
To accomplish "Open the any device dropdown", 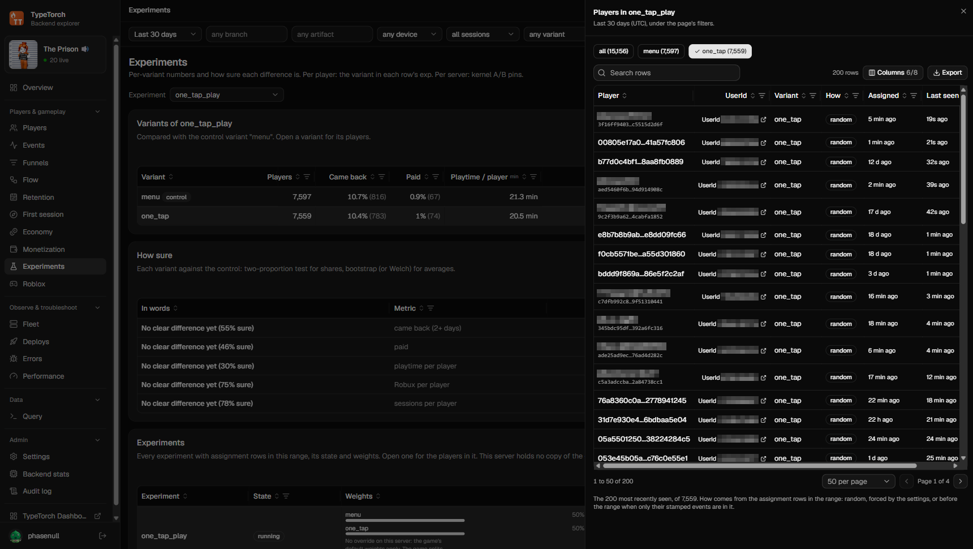I will pyautogui.click(x=410, y=35).
